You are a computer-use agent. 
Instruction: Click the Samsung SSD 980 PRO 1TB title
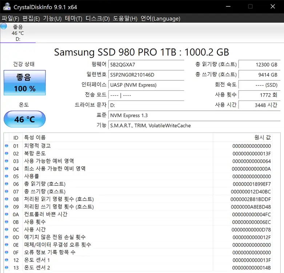[x=141, y=52]
